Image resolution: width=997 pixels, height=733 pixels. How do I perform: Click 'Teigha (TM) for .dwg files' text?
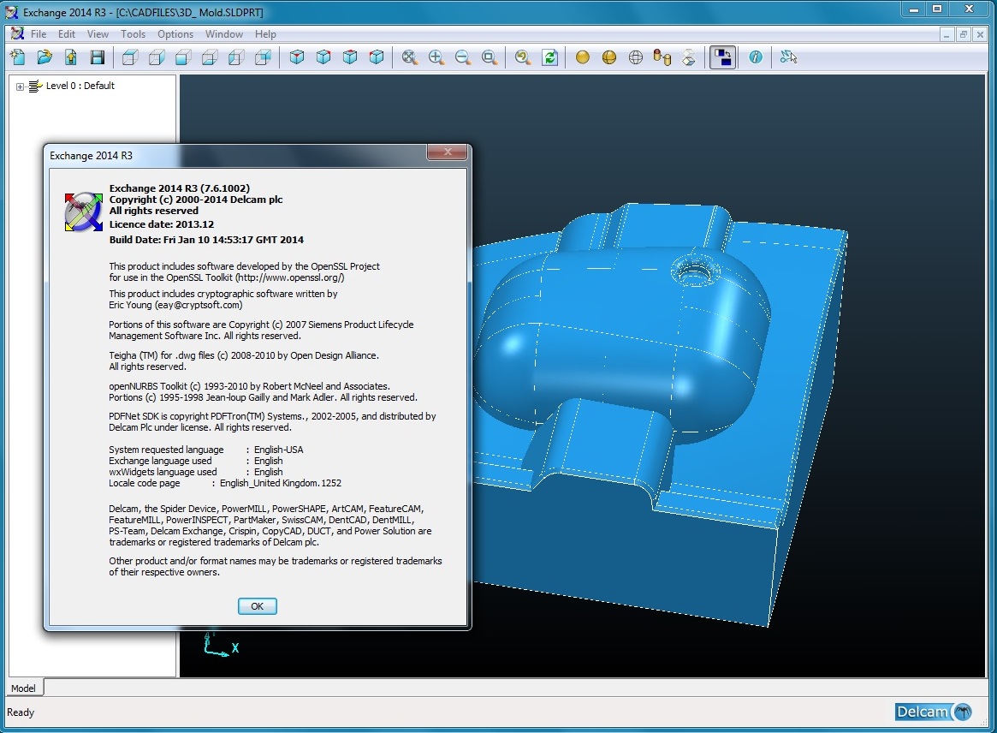[x=244, y=355]
